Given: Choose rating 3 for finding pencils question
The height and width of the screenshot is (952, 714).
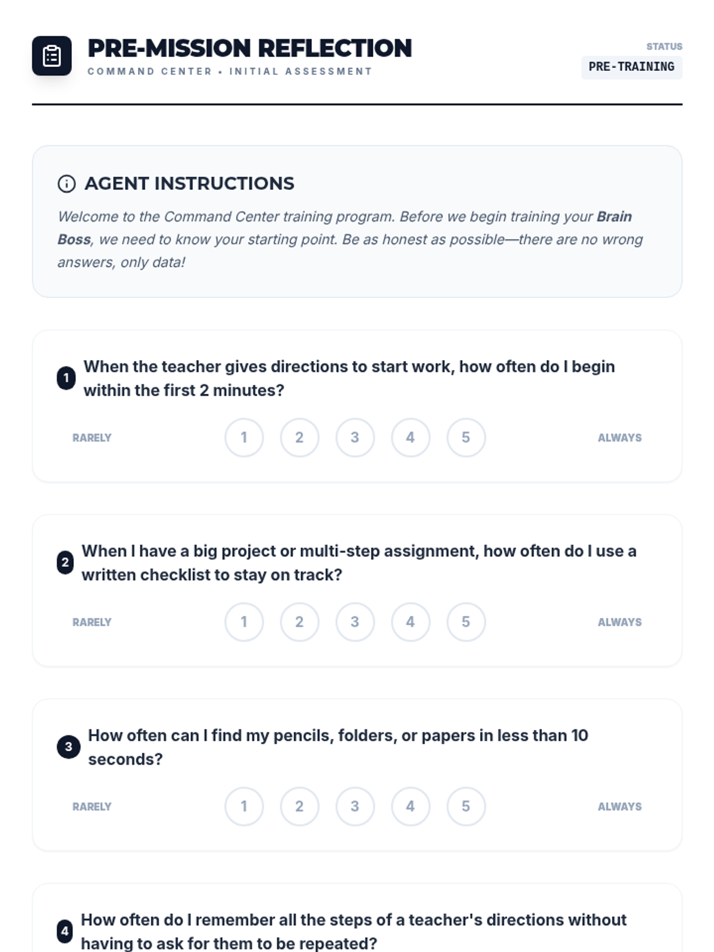Looking at the screenshot, I should pyautogui.click(x=355, y=806).
